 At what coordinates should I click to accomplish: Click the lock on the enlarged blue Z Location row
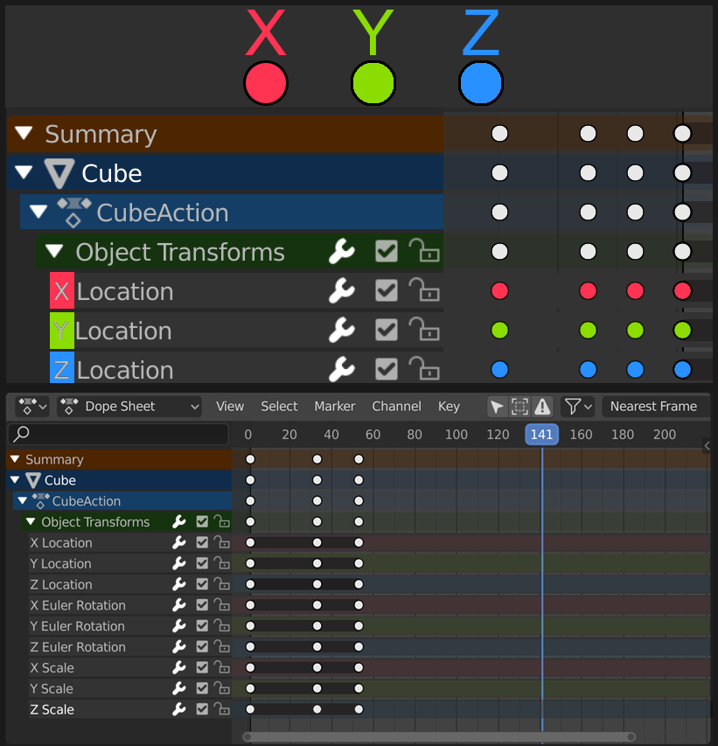tap(424, 369)
